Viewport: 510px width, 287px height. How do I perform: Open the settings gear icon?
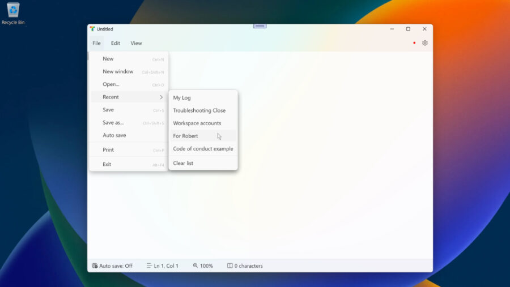click(x=424, y=43)
